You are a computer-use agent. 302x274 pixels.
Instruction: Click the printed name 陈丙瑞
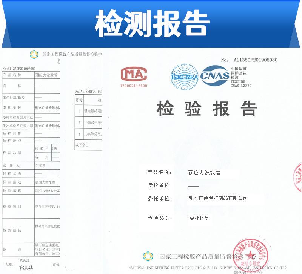pos(25,260)
